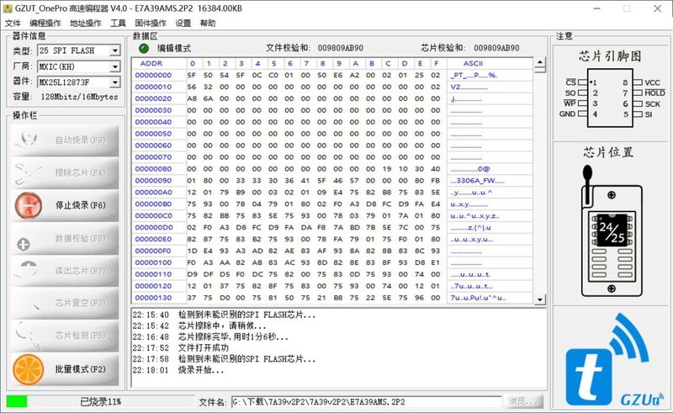The height and width of the screenshot is (413, 673).
Task: Click the 24/25 chip position diagram
Action: (x=612, y=230)
